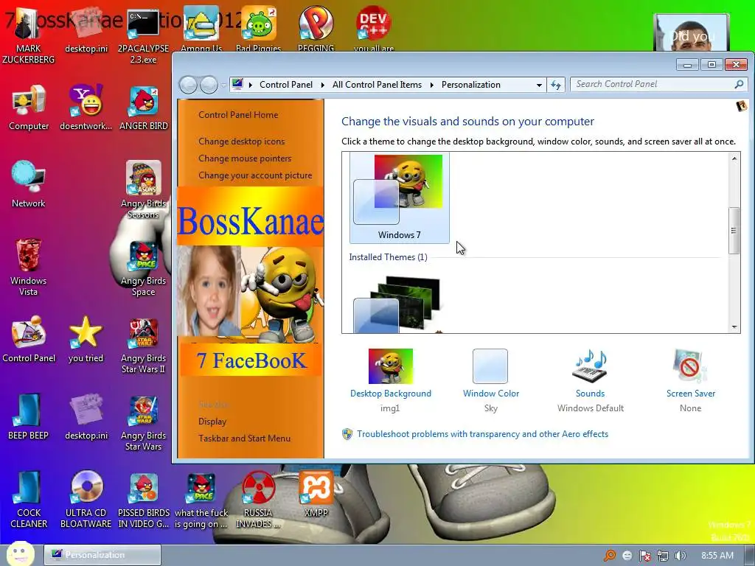Select the Dev C++ 'you all are' icon
This screenshot has width=755, height=566.
(374, 29)
